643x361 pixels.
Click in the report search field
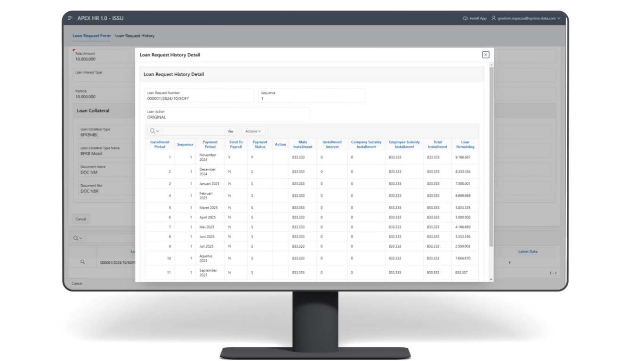pyautogui.click(x=193, y=131)
